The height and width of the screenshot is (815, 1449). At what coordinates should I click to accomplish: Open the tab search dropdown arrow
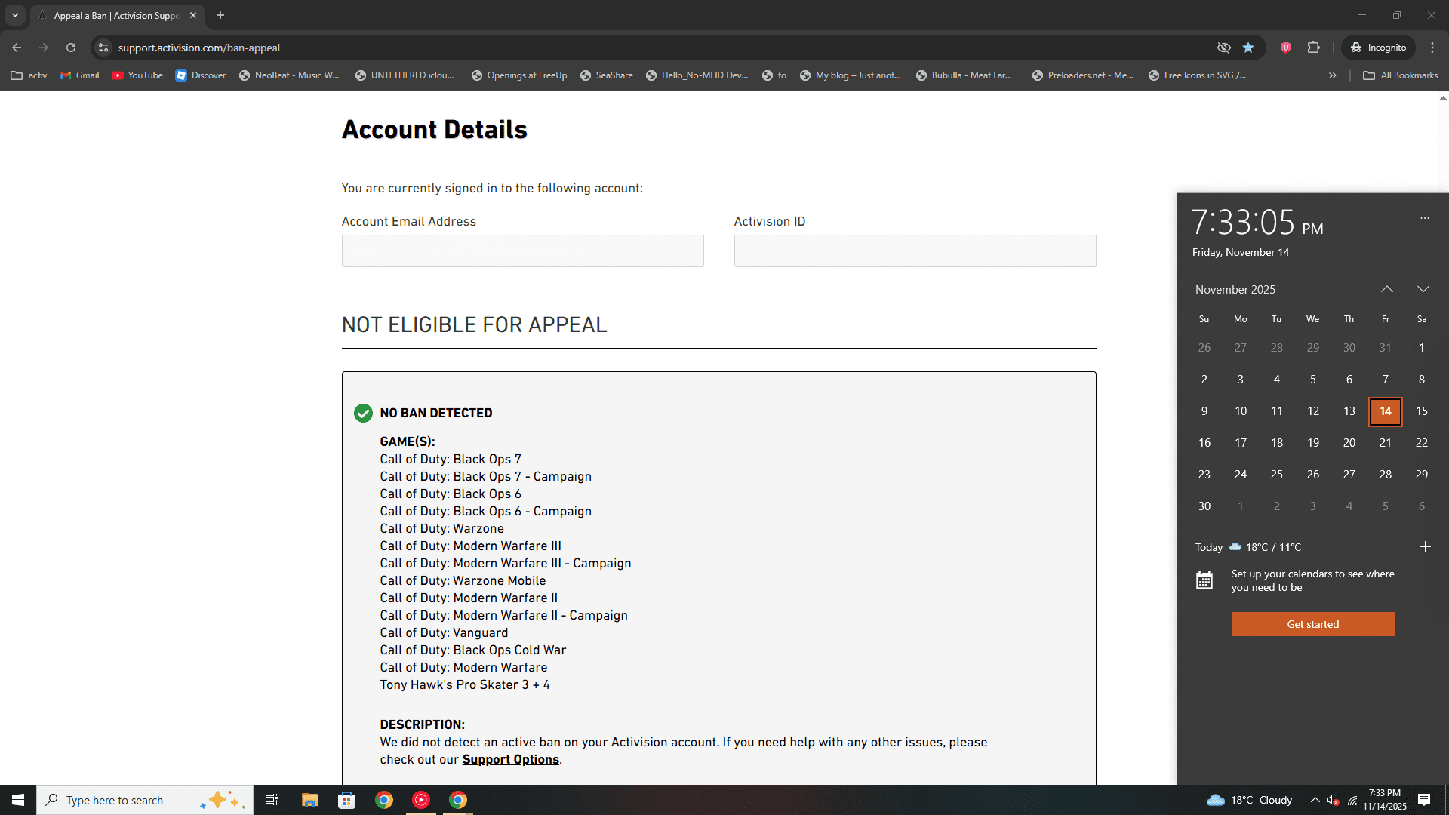(15, 15)
